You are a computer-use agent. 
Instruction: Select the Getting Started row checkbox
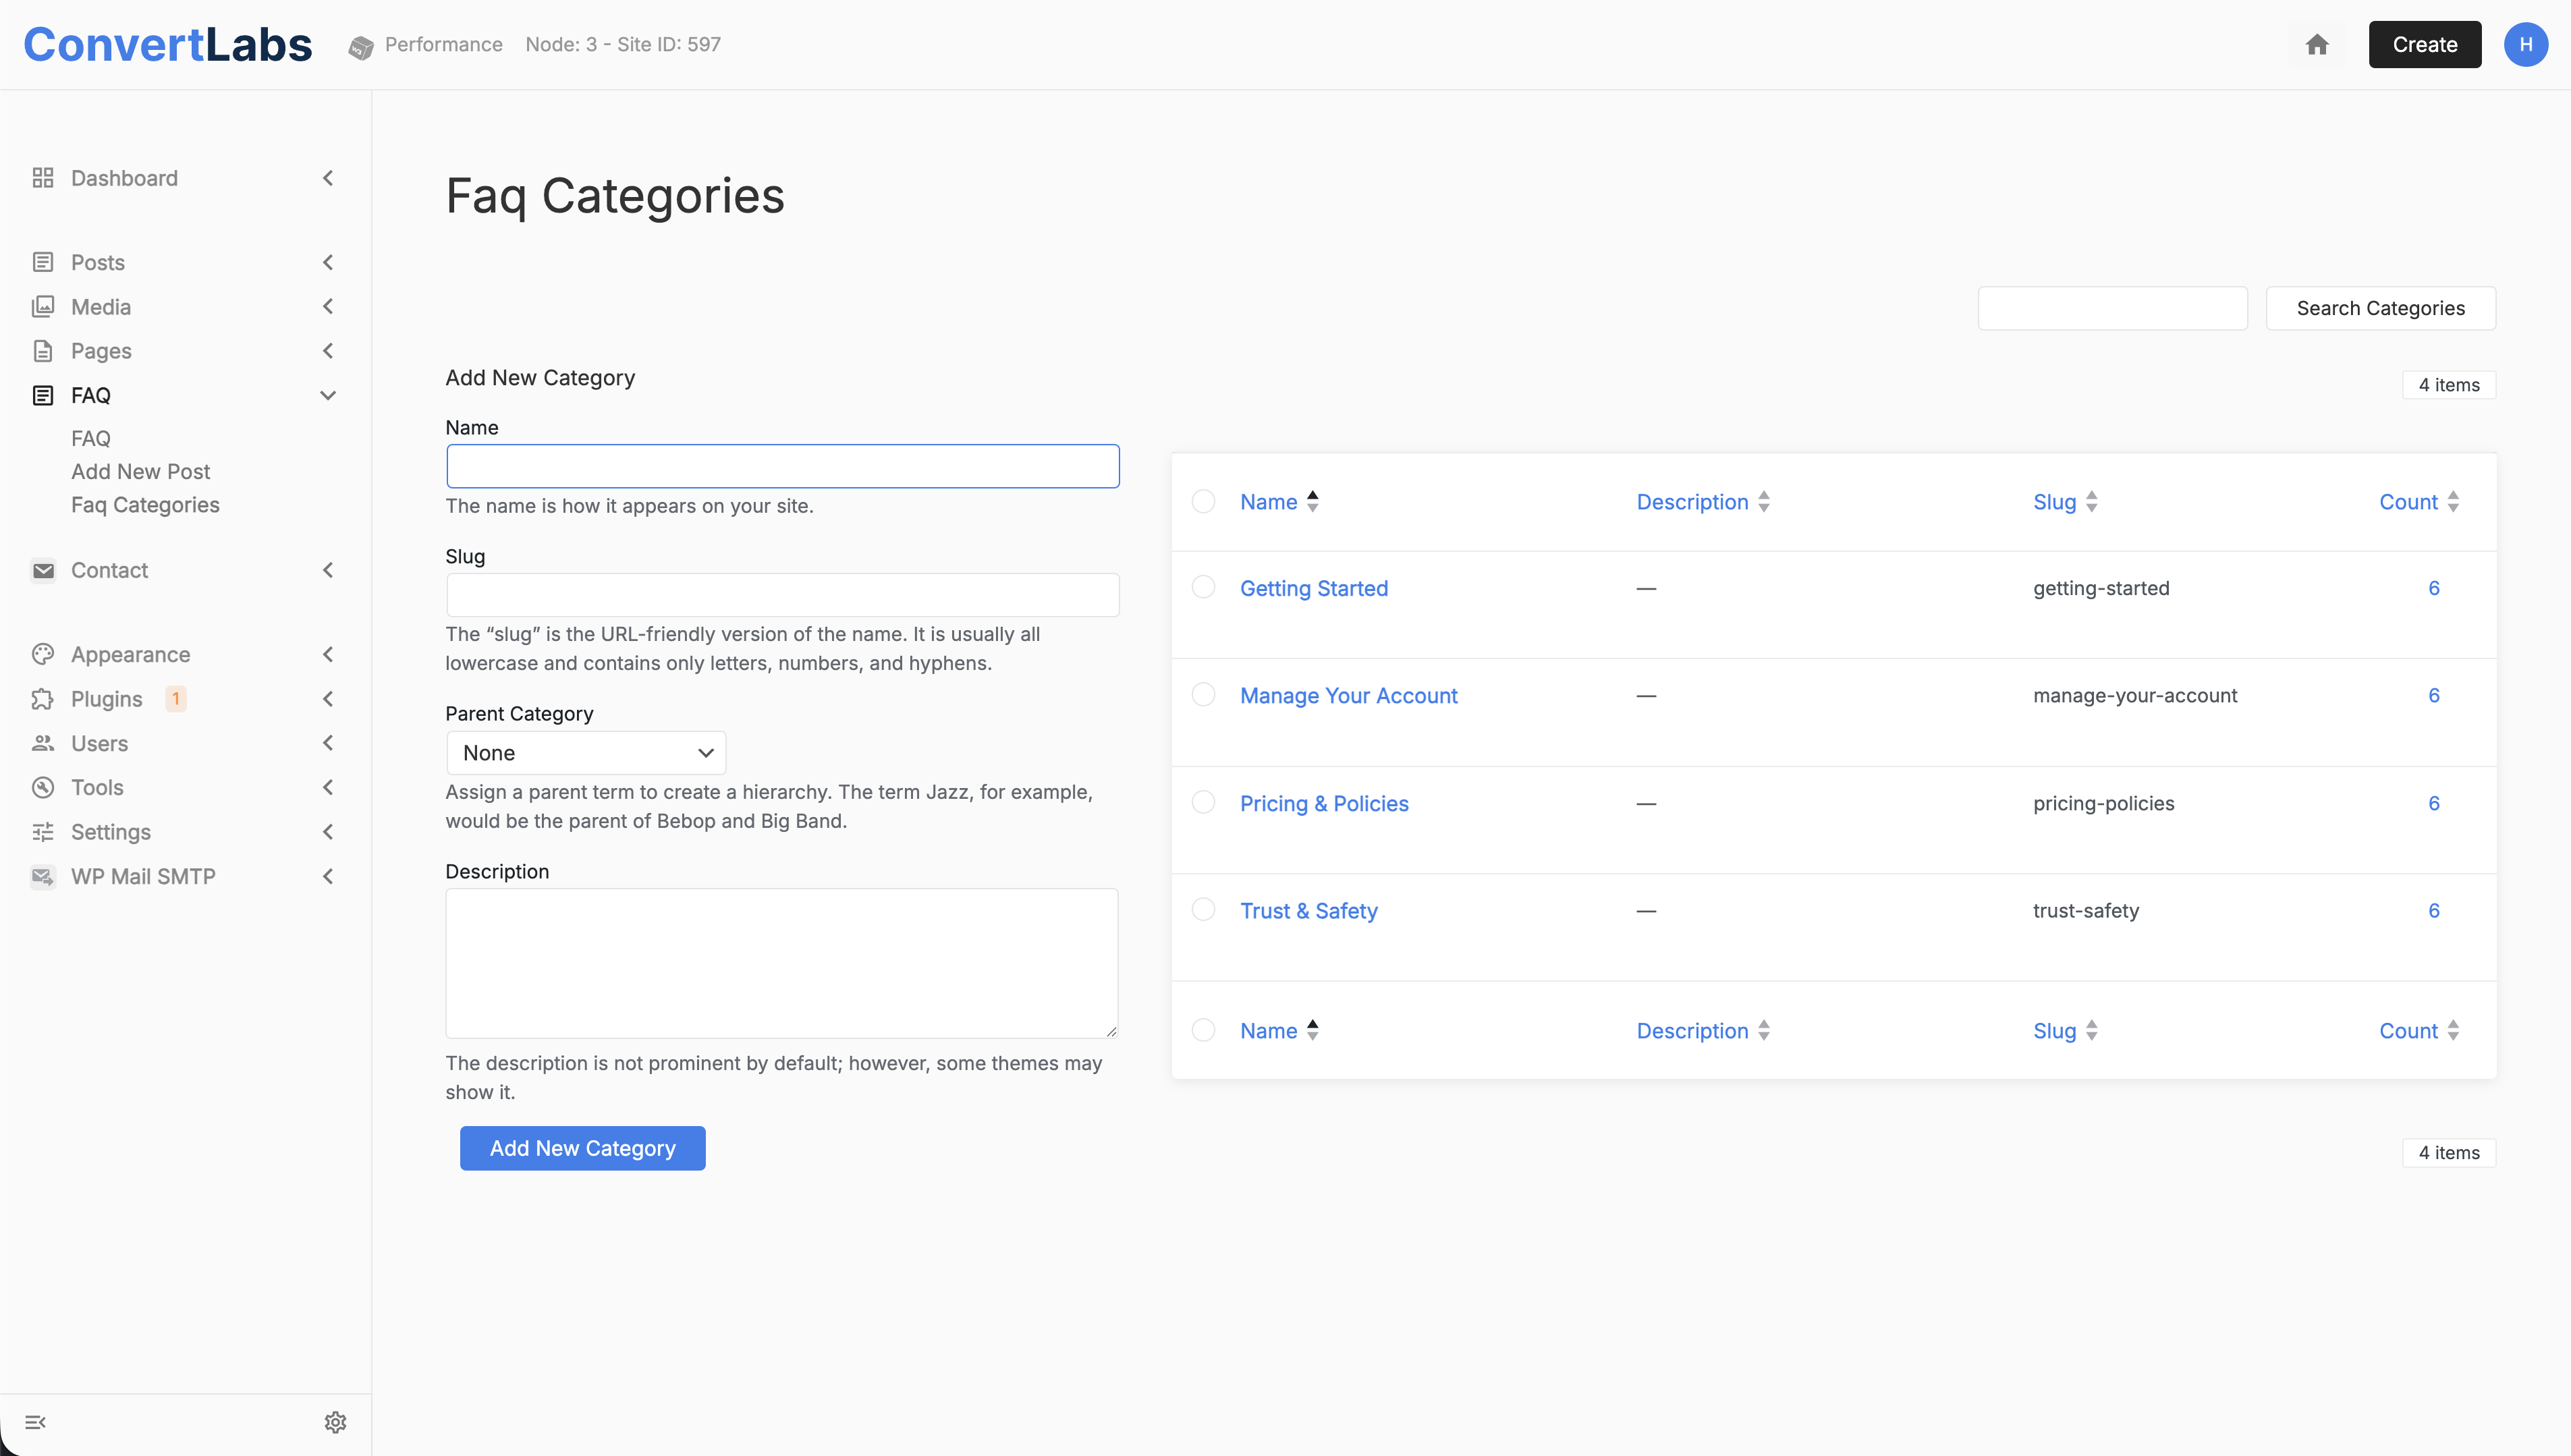pos(1203,587)
